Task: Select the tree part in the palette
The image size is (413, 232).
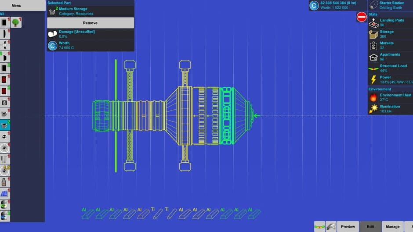Action: [x=16, y=22]
